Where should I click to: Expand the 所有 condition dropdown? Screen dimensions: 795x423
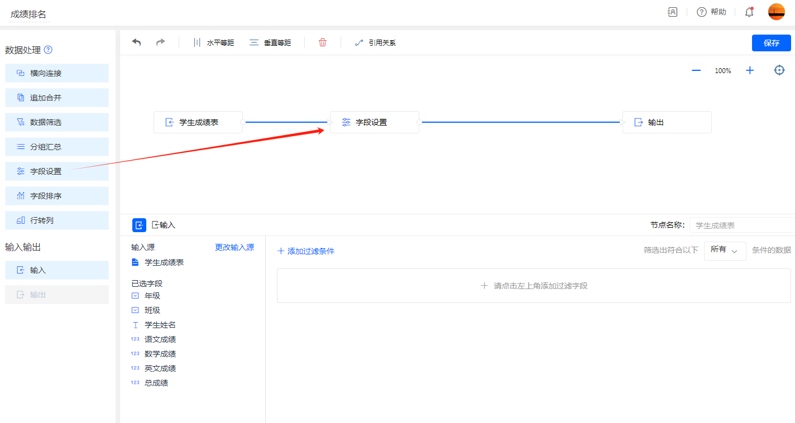[725, 251]
